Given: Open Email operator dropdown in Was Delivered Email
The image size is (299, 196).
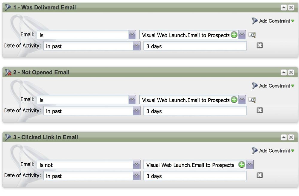Looking at the screenshot, I should pyautogui.click(x=132, y=35).
